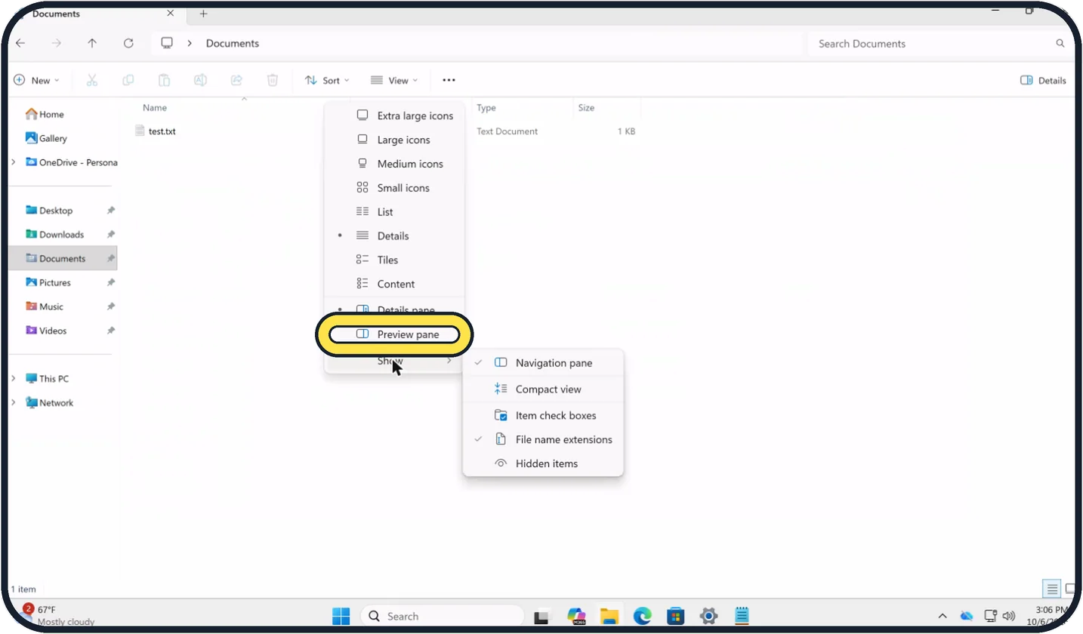The height and width of the screenshot is (634, 1083).
Task: Toggle File name extensions option
Action: tap(543, 439)
